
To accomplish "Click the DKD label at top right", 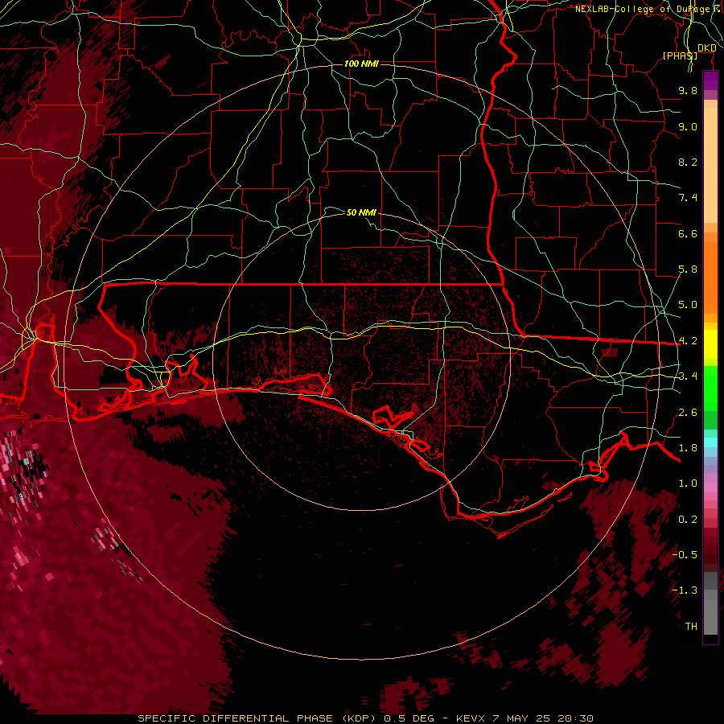I will point(707,48).
